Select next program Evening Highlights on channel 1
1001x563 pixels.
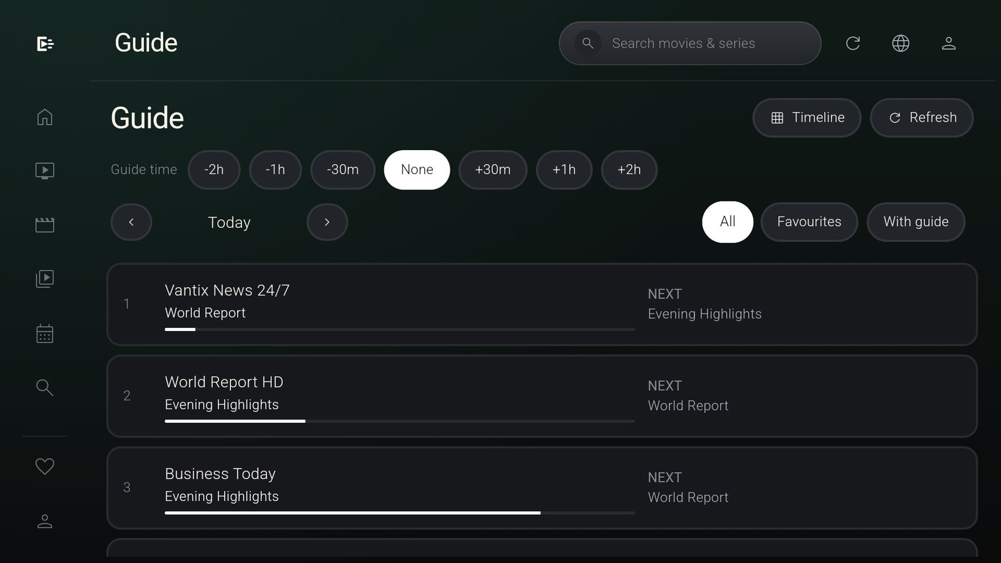704,314
